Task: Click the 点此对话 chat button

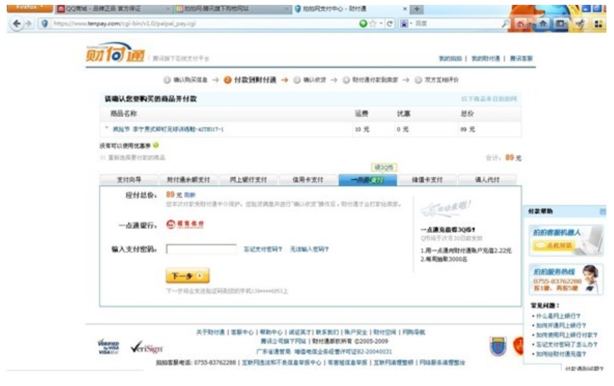Action: (554, 246)
